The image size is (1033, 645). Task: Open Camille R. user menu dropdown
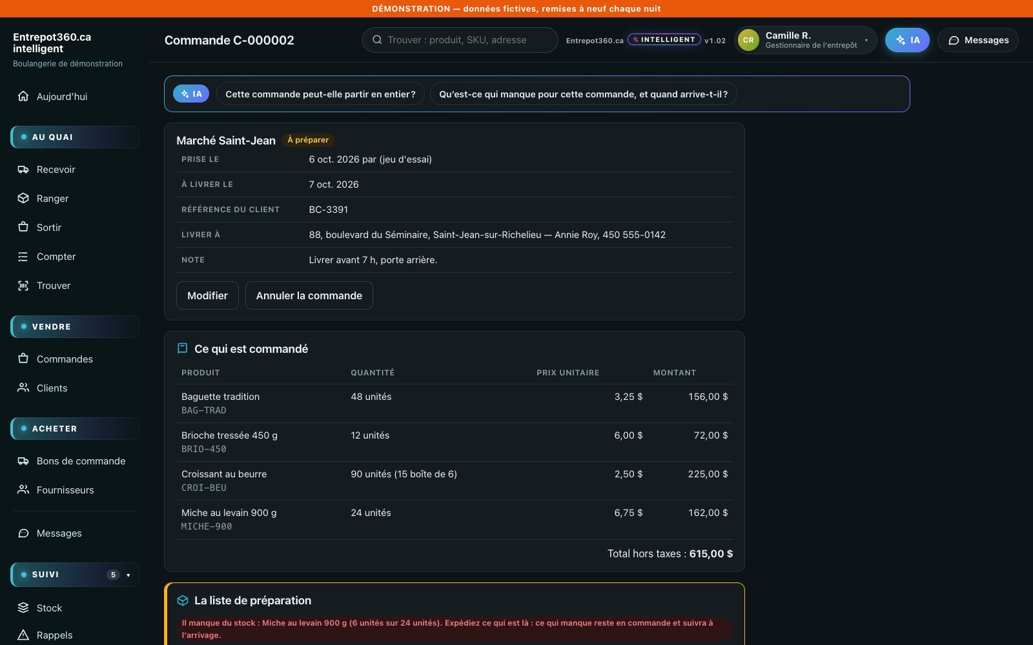point(806,40)
